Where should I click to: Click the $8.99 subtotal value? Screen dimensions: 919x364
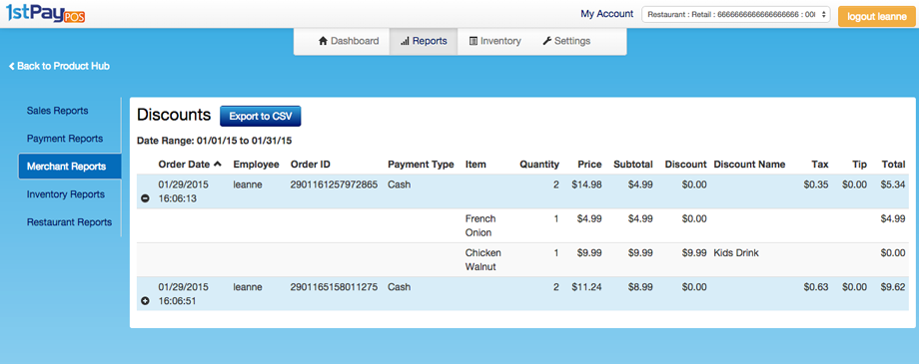pyautogui.click(x=640, y=287)
